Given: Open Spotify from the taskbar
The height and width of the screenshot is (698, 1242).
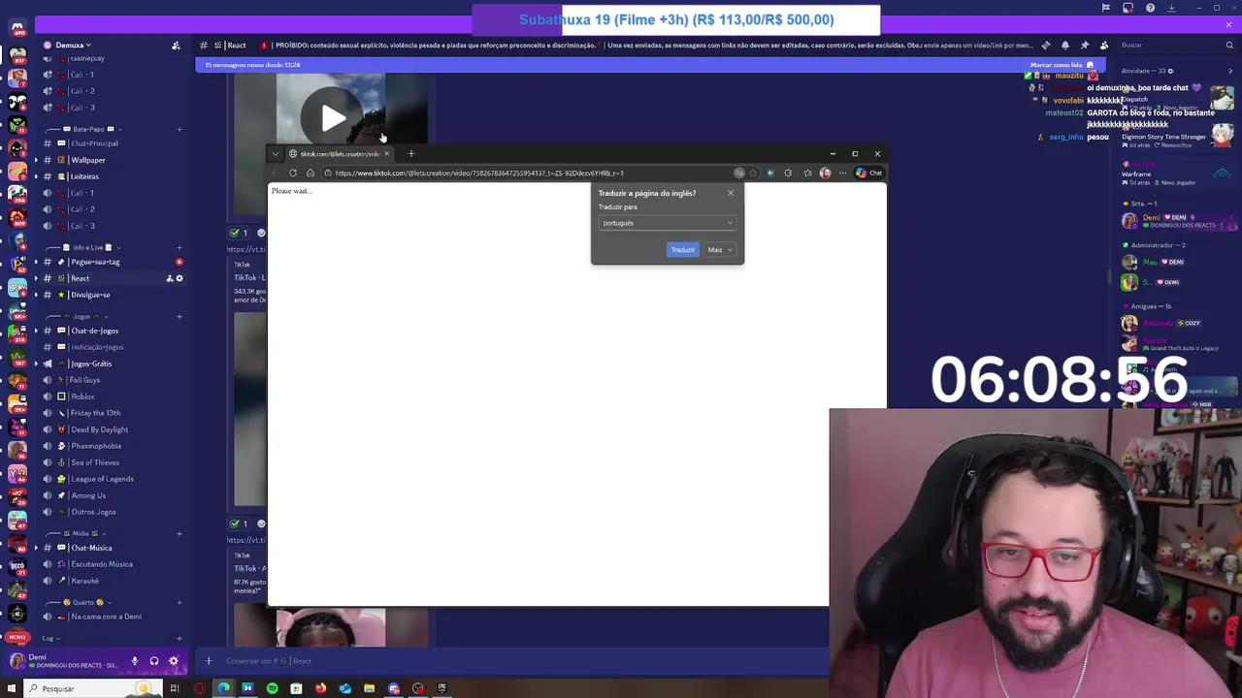Looking at the screenshot, I should [x=272, y=688].
